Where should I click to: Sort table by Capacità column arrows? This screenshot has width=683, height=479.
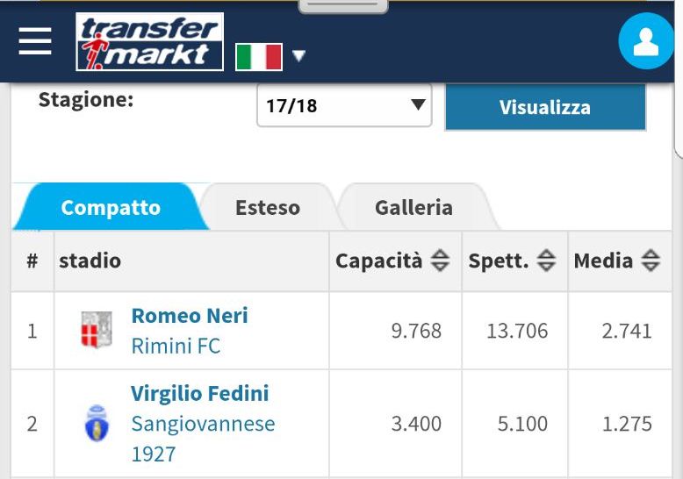[440, 261]
